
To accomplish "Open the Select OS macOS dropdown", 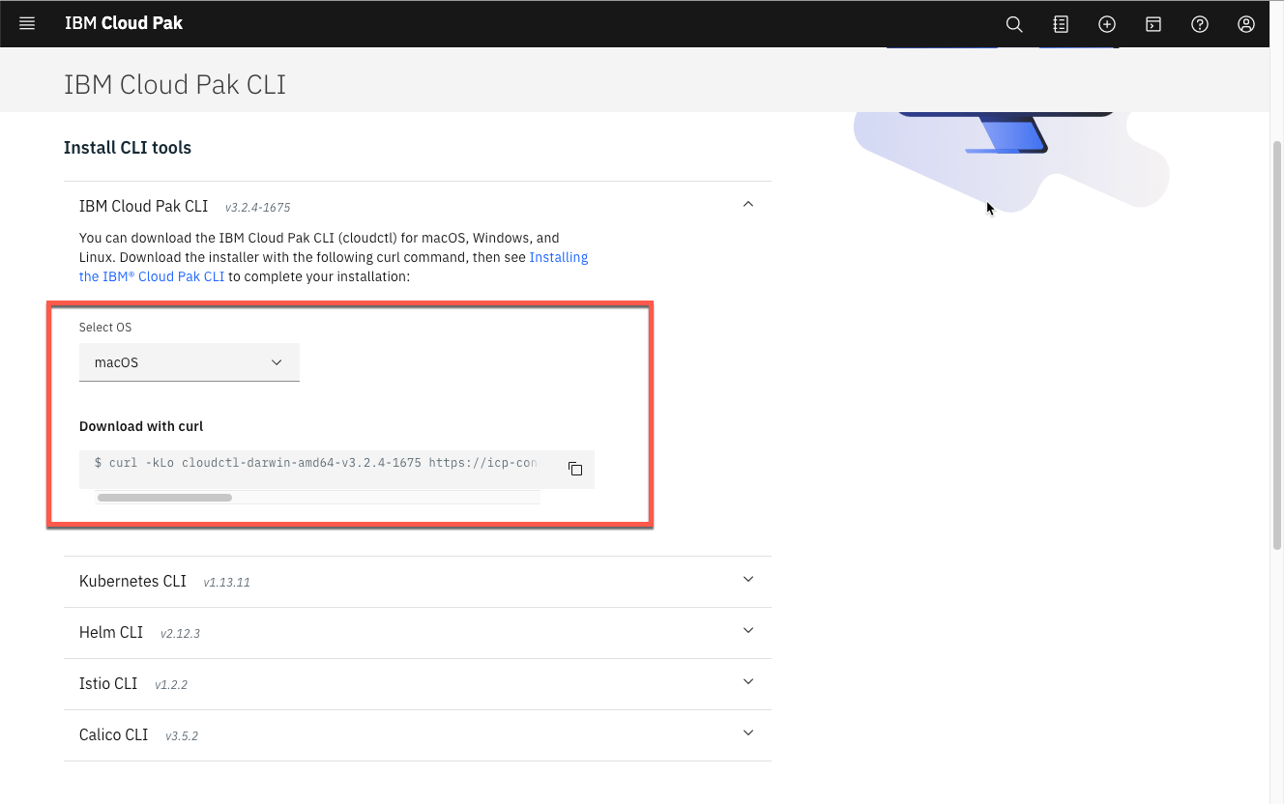I will (x=190, y=362).
